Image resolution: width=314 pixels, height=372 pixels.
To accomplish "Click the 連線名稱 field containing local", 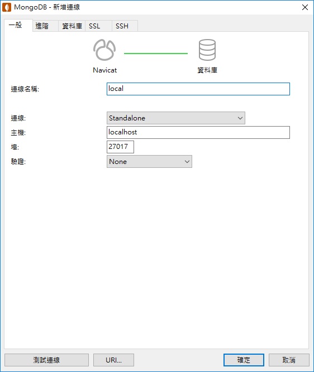I will [x=198, y=89].
